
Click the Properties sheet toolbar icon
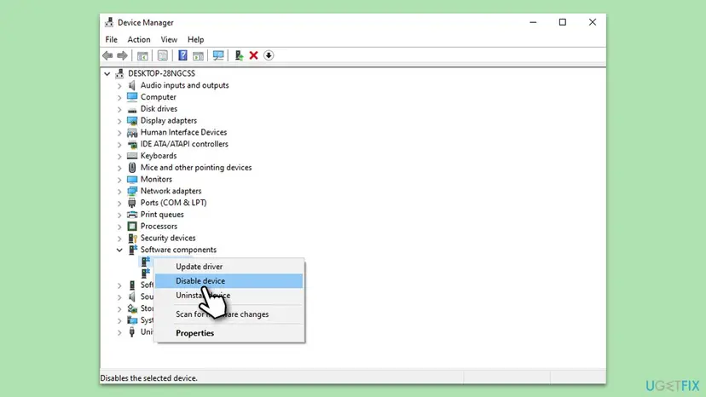163,55
